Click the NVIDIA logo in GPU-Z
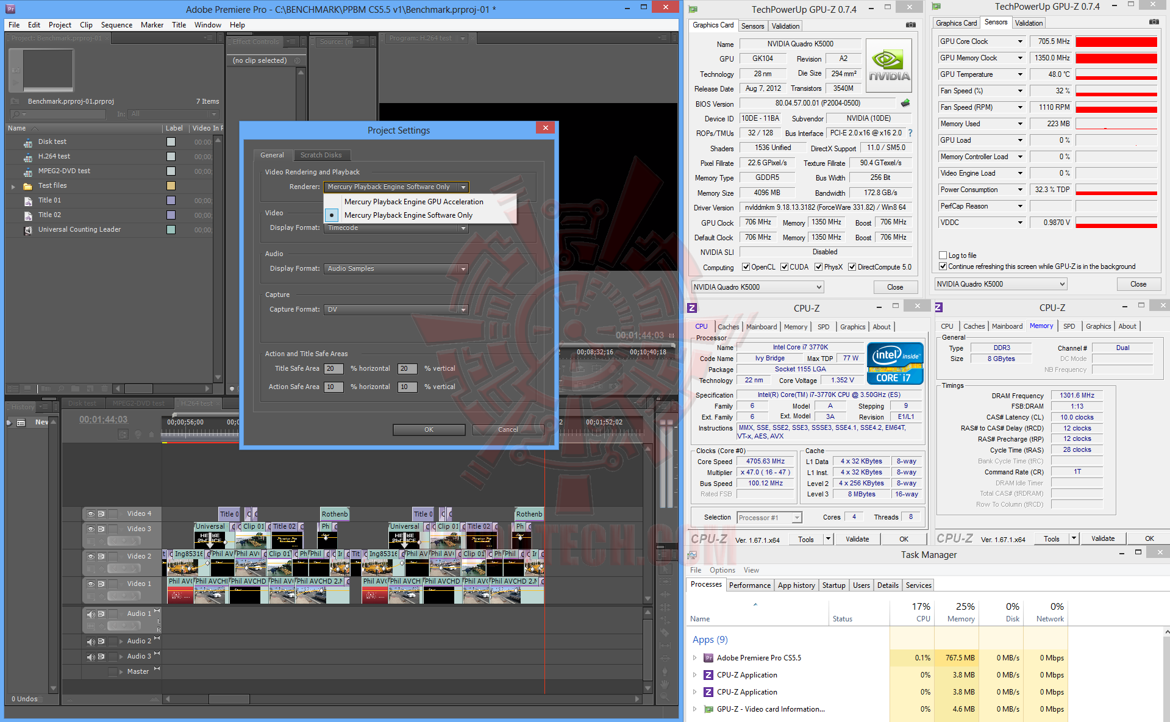The image size is (1170, 722). [889, 65]
